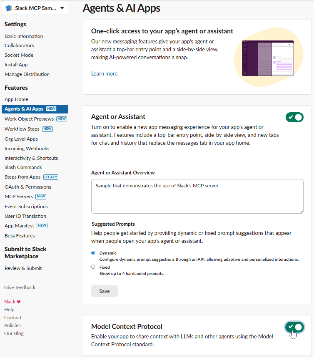Select the Dynamic suggested prompts option
314x358 pixels.
[93, 253]
